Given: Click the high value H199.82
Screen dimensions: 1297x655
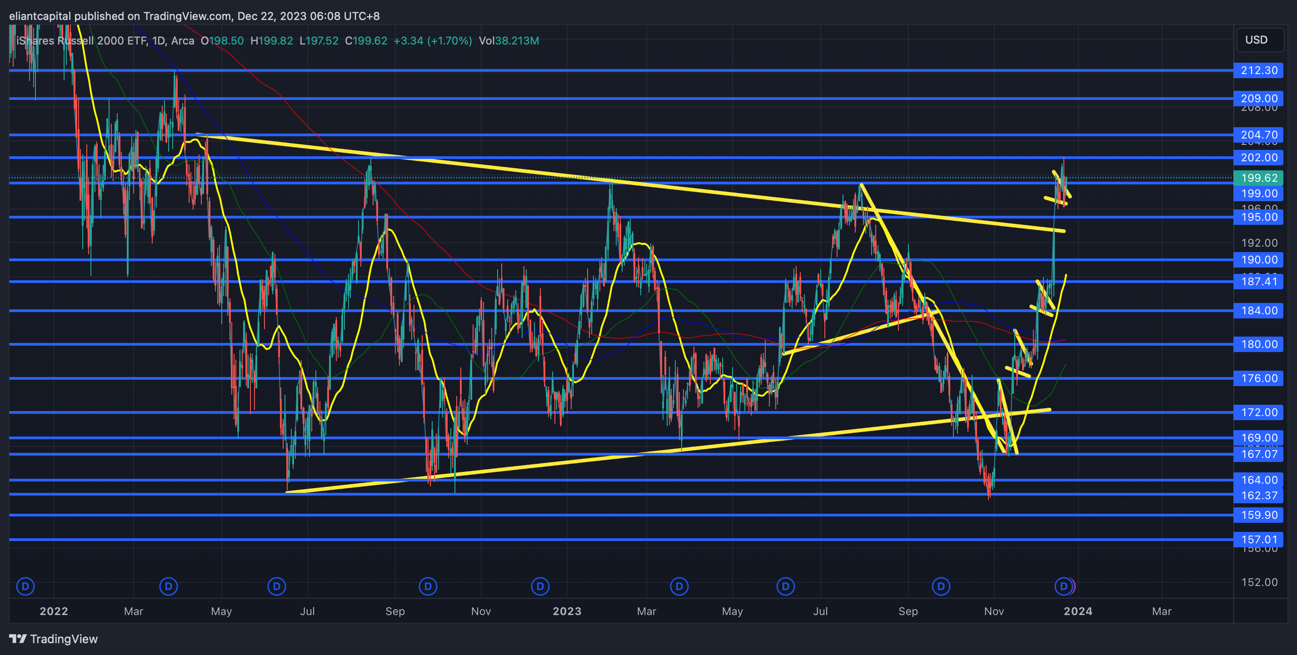Looking at the screenshot, I should (x=271, y=41).
